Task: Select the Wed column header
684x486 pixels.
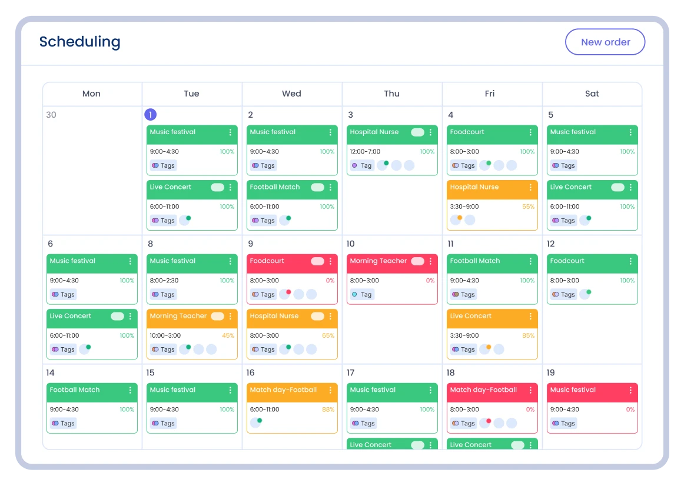Action: click(291, 94)
